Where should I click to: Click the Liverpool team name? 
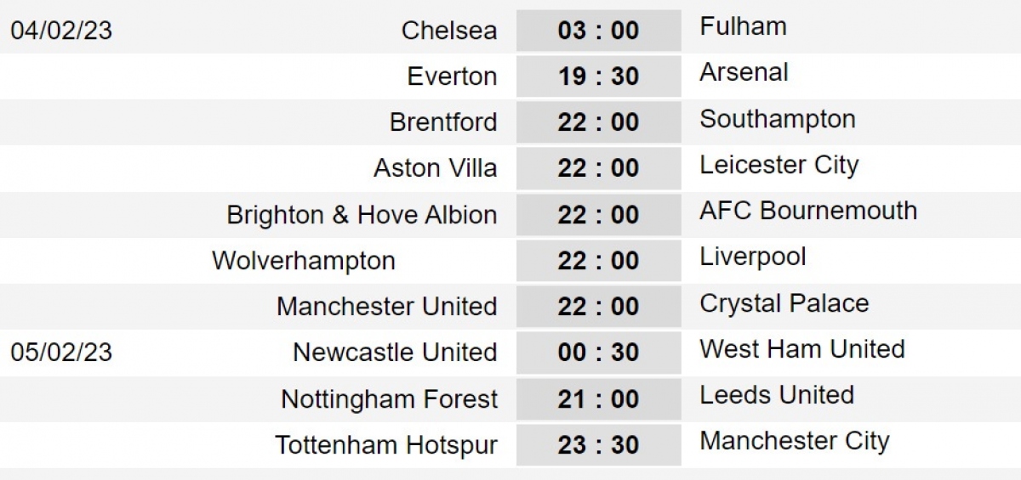(753, 256)
